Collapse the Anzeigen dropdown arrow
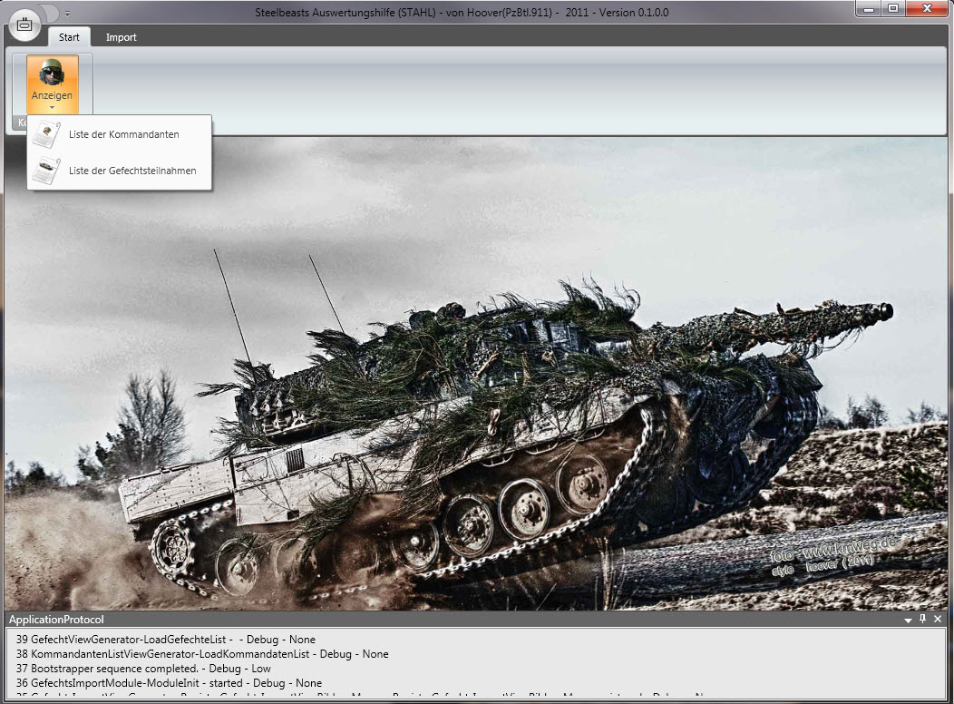This screenshot has height=704, width=954. (52, 107)
